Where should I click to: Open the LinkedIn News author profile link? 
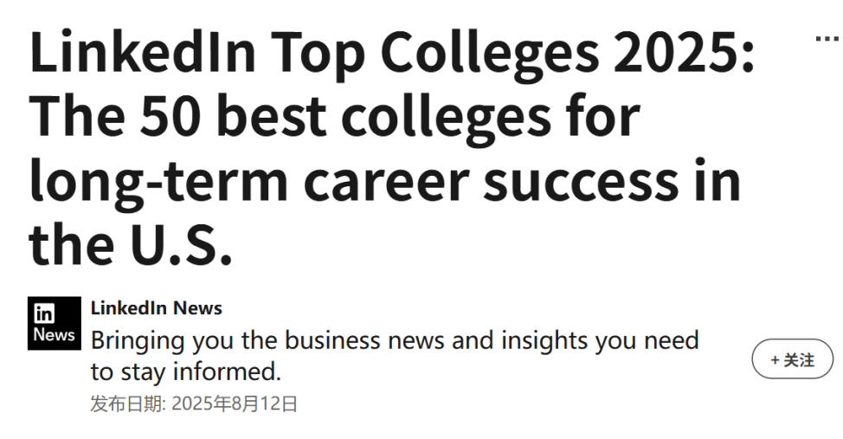[x=157, y=307]
